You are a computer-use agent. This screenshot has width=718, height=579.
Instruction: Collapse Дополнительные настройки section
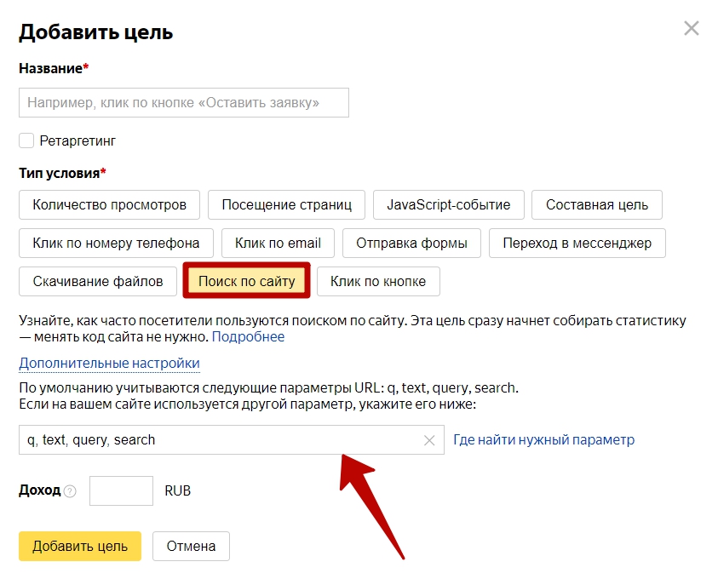pos(109,364)
